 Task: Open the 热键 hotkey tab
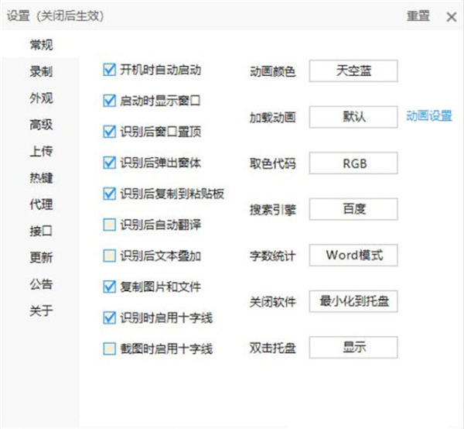tap(42, 178)
